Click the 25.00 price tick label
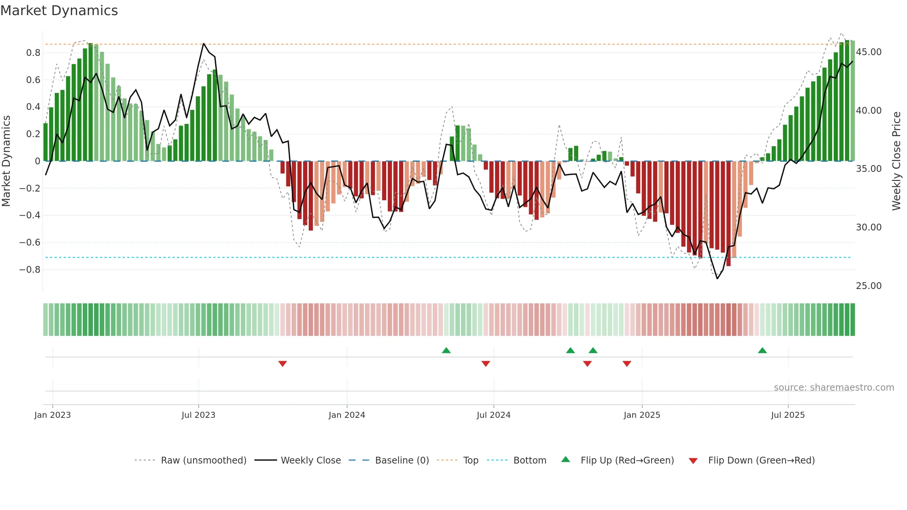The height and width of the screenshot is (510, 907). point(869,286)
